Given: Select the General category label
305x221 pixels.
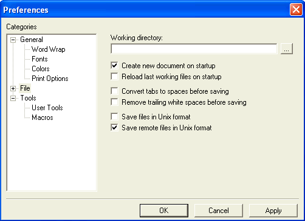Looking at the screenshot, I should click(x=32, y=40).
